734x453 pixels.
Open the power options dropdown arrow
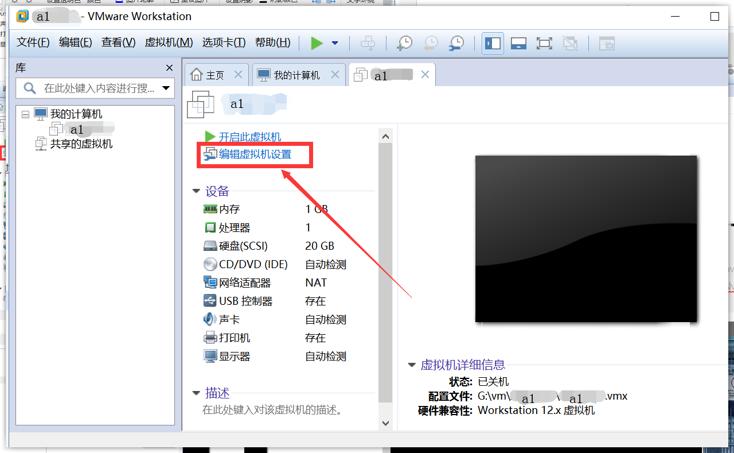point(335,43)
